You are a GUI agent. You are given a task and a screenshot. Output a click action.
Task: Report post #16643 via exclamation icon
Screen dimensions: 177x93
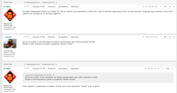tap(163, 68)
